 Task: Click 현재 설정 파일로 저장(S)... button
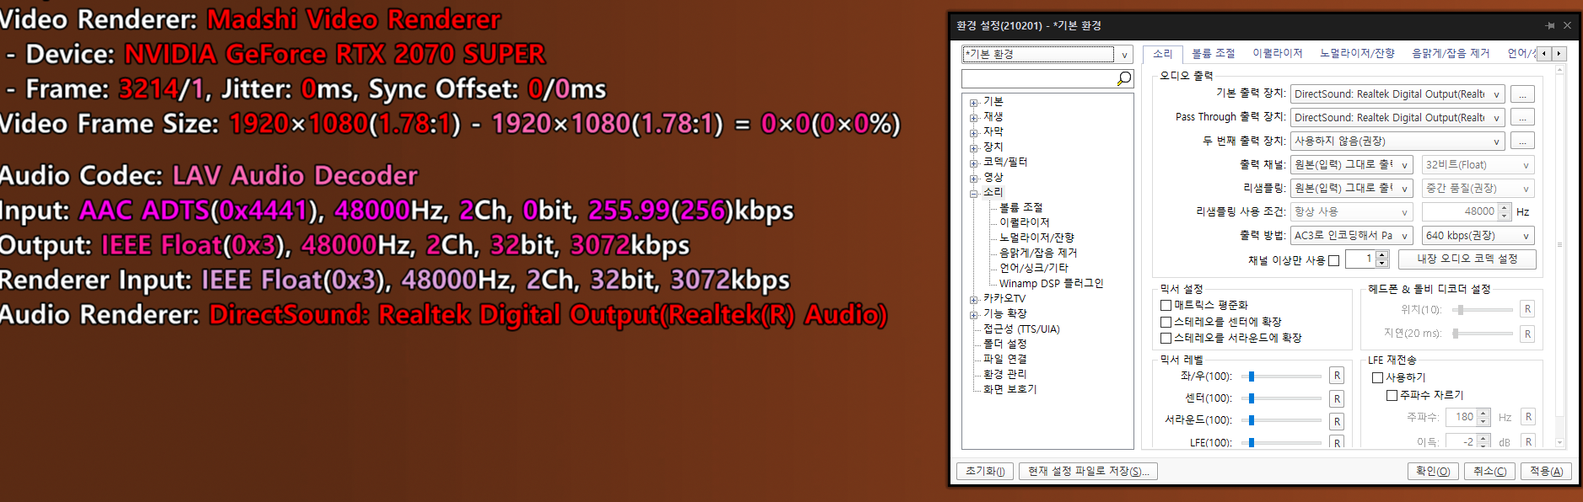(x=1088, y=471)
